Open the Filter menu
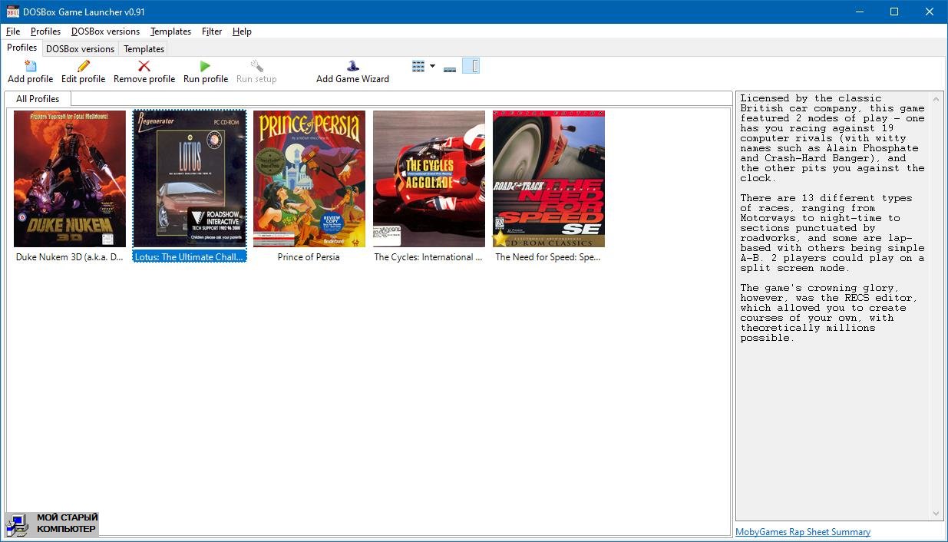The image size is (948, 542). [x=212, y=31]
